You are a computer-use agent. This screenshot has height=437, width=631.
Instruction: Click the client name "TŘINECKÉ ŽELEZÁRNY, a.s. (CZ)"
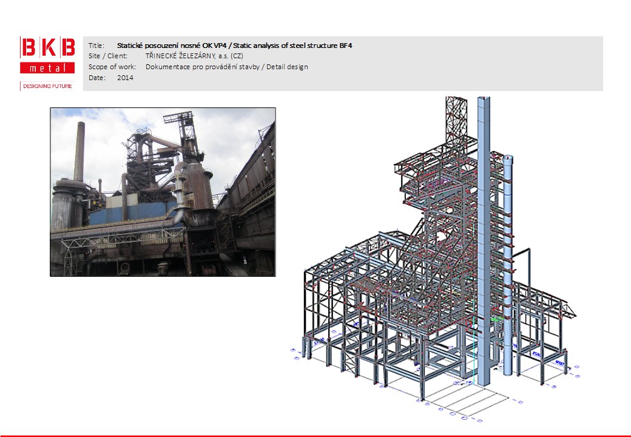(194, 56)
